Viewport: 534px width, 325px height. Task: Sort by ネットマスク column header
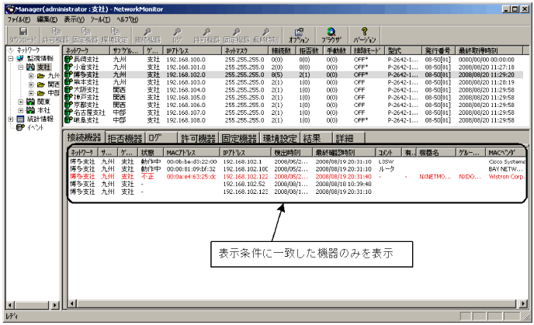[x=245, y=50]
